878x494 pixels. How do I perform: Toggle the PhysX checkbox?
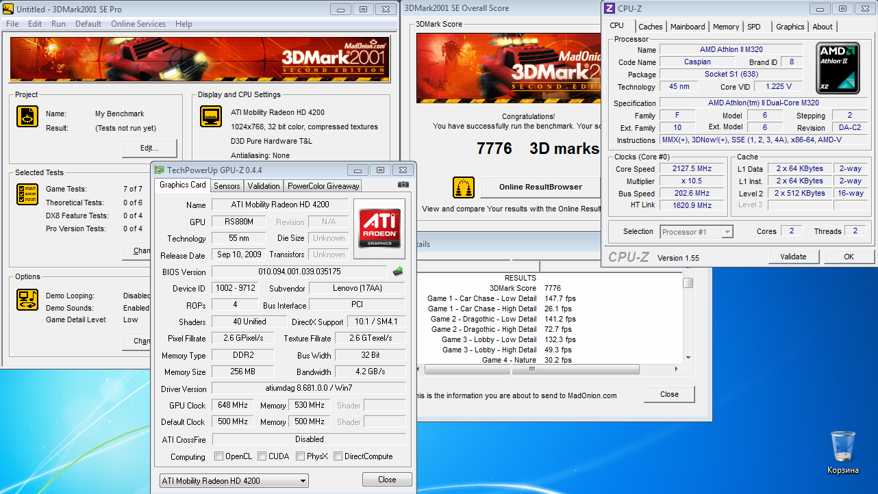(300, 456)
